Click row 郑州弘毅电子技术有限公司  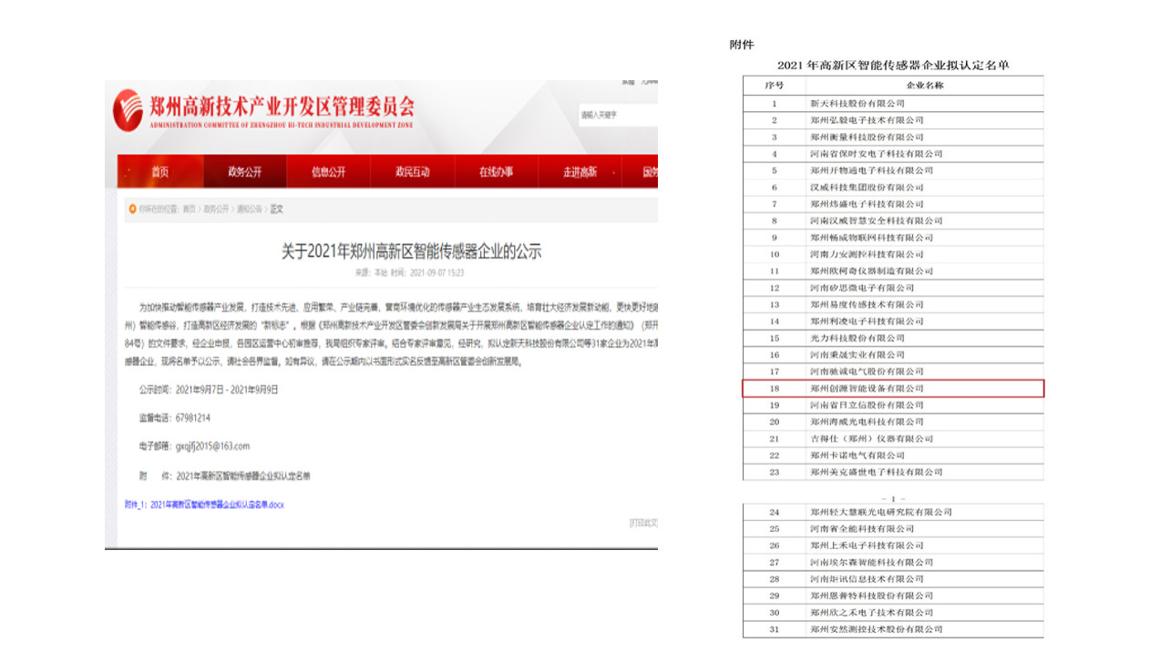click(893, 120)
